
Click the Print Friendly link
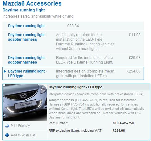[x=20, y=126]
